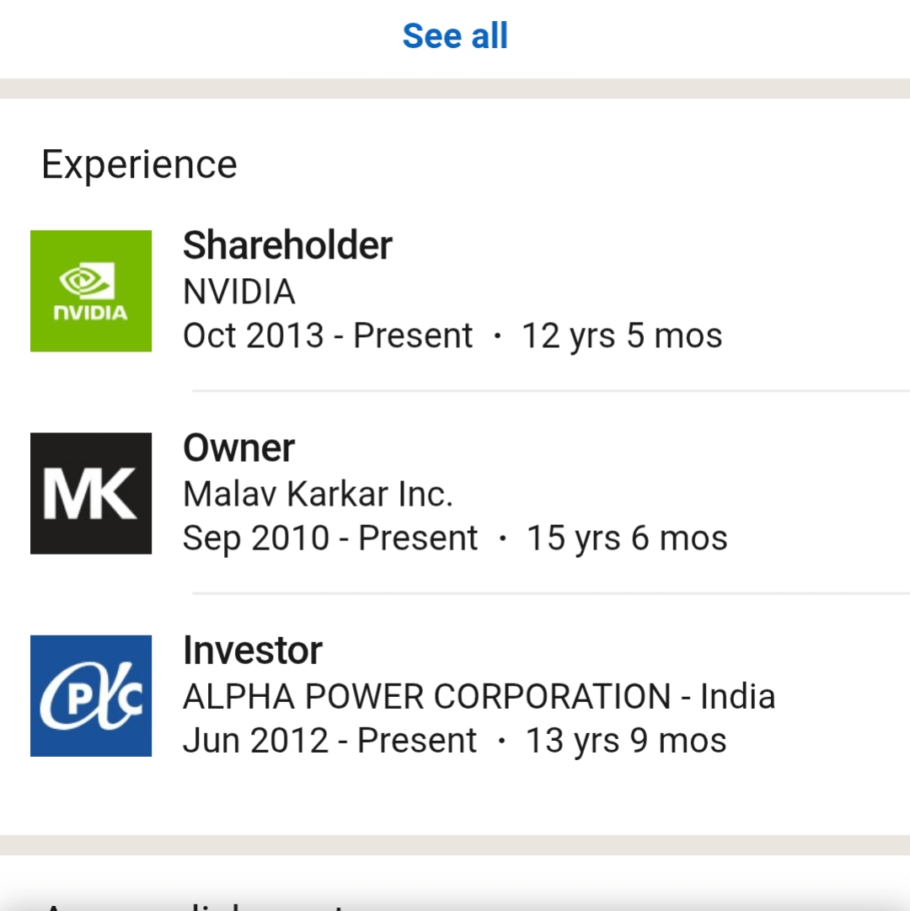Open the Investor experience entry
Viewport: 910px width, 911px height.
pos(252,651)
